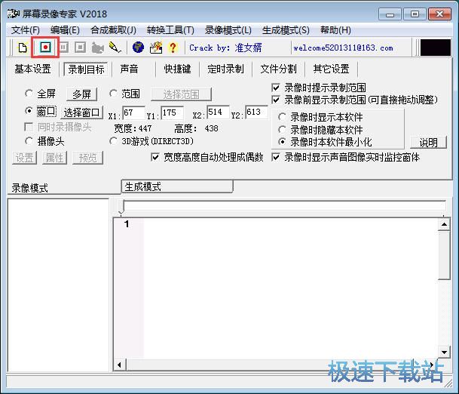Image resolution: width=459 pixels, height=394 pixels.
Task: Switch to the 其它设置 tab
Action: [331, 69]
